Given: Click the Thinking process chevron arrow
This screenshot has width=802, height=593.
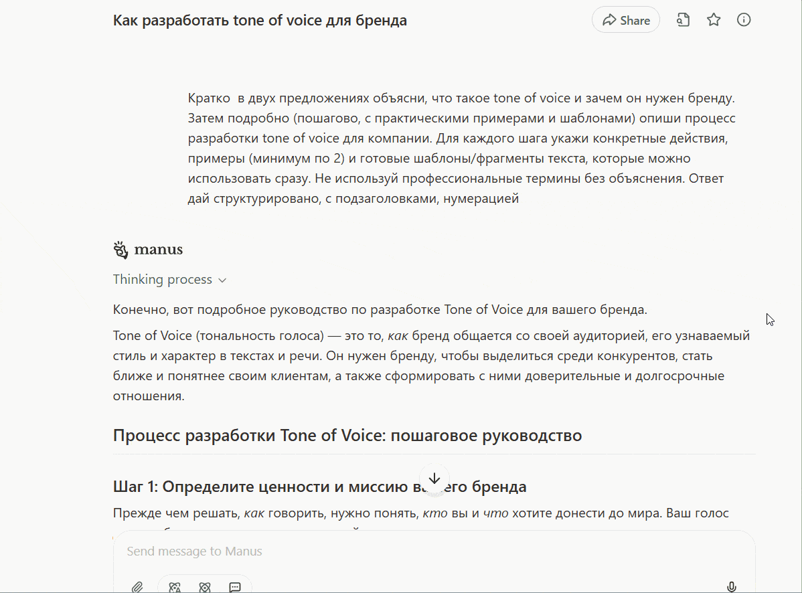Looking at the screenshot, I should pyautogui.click(x=223, y=280).
